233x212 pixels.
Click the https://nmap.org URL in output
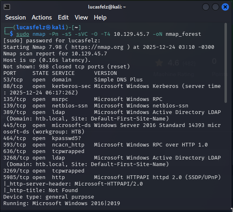click(97, 47)
